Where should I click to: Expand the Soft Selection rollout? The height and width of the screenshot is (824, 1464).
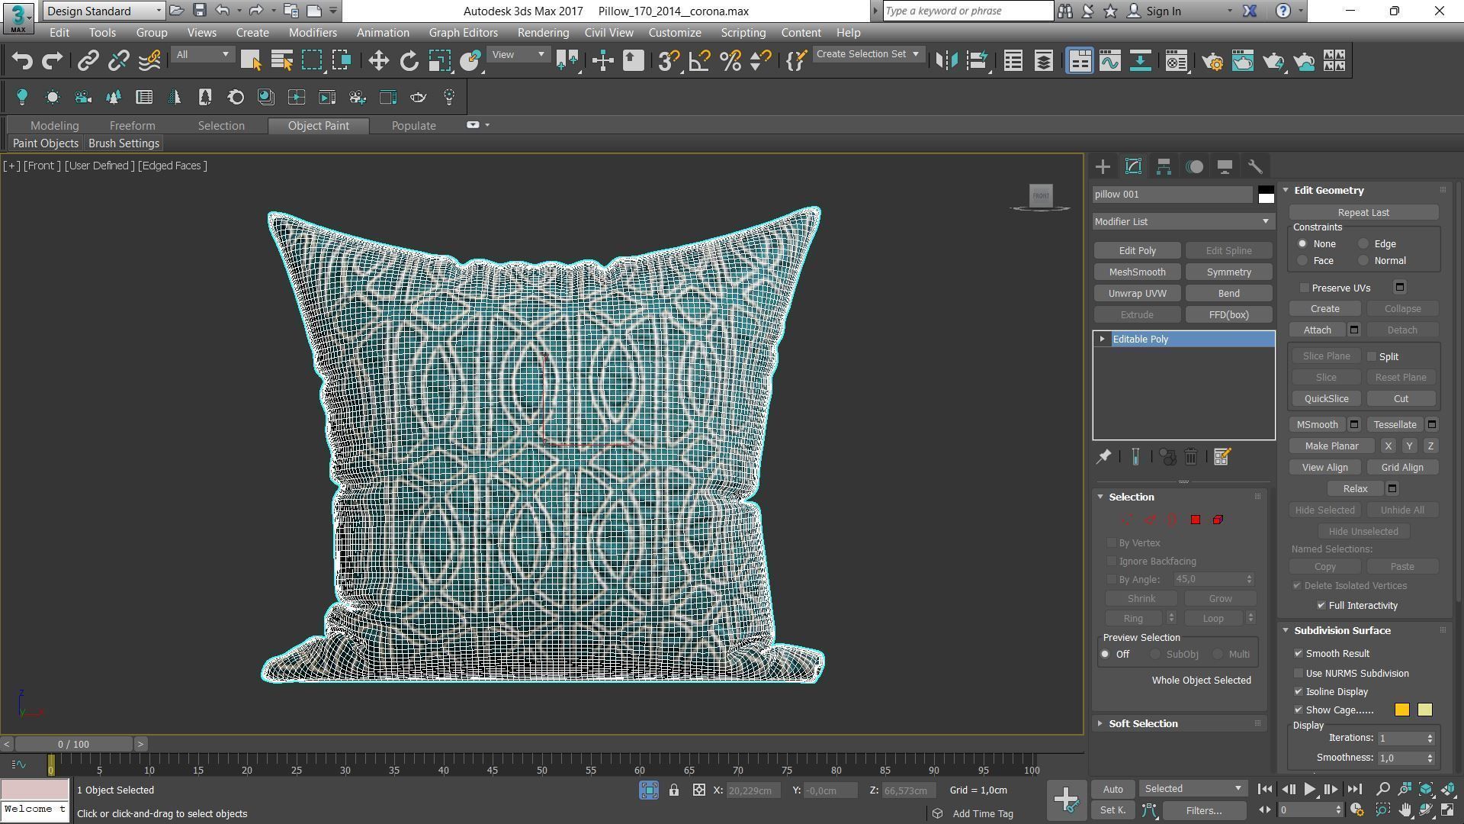click(x=1100, y=723)
